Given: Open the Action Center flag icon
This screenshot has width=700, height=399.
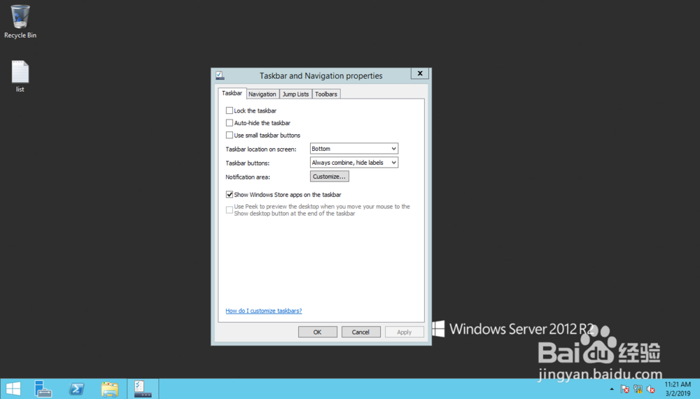Looking at the screenshot, I should (x=624, y=389).
